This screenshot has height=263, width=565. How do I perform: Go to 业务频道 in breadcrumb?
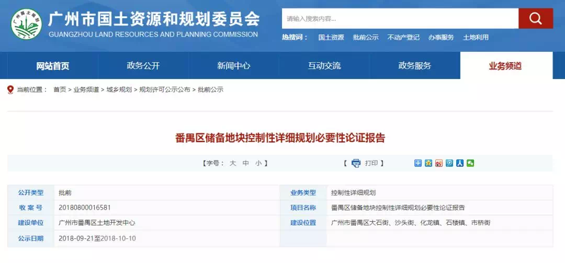[x=86, y=90]
